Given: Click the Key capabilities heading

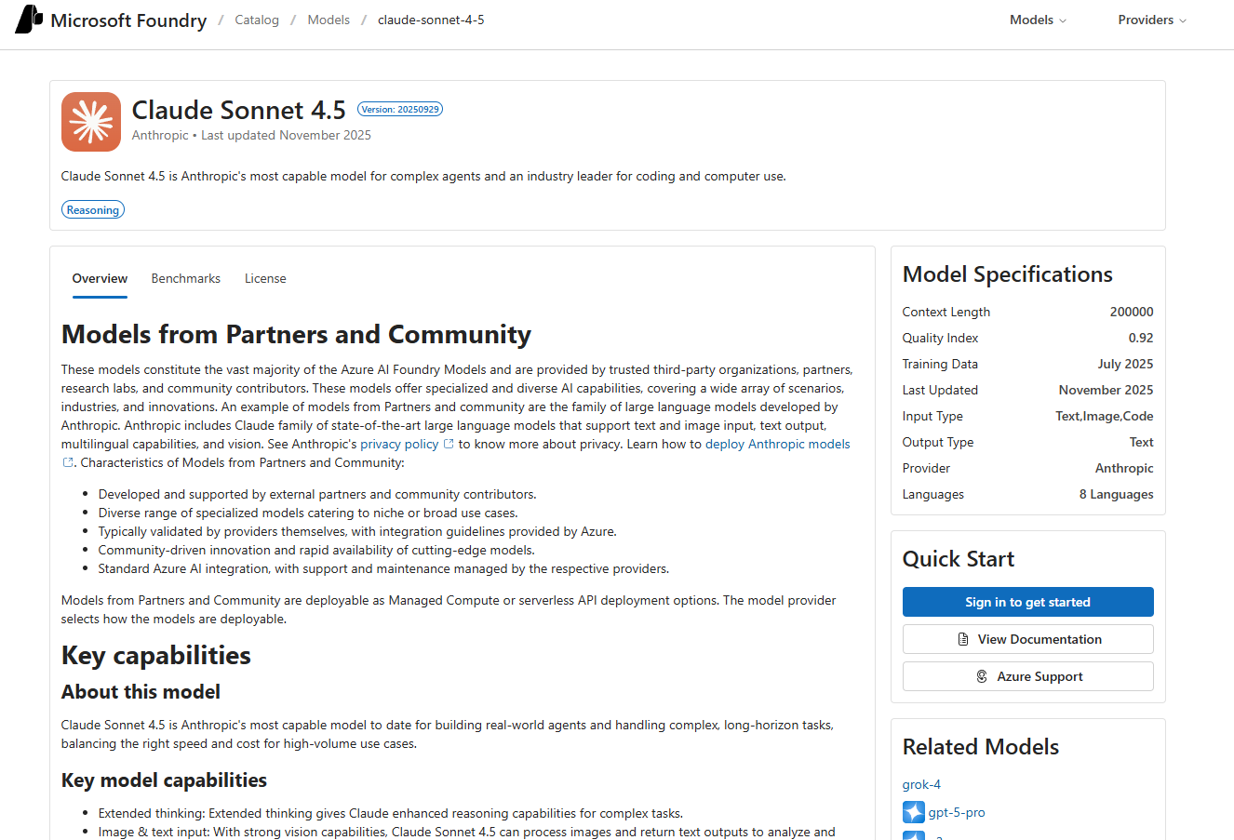Looking at the screenshot, I should 156,656.
